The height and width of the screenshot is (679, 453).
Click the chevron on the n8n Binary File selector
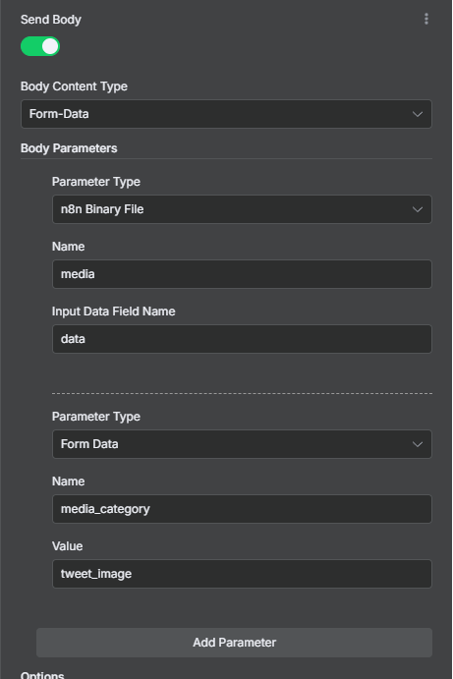click(x=418, y=209)
